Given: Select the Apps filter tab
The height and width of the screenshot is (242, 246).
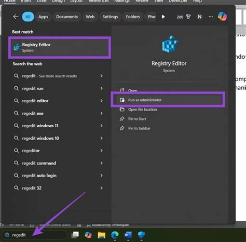Looking at the screenshot, I should [43, 17].
